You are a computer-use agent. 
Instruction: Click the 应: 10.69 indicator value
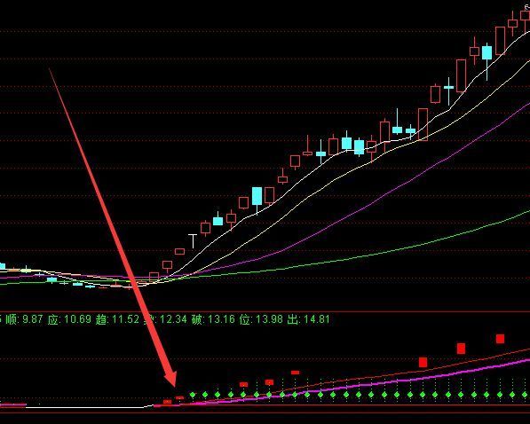(69, 319)
